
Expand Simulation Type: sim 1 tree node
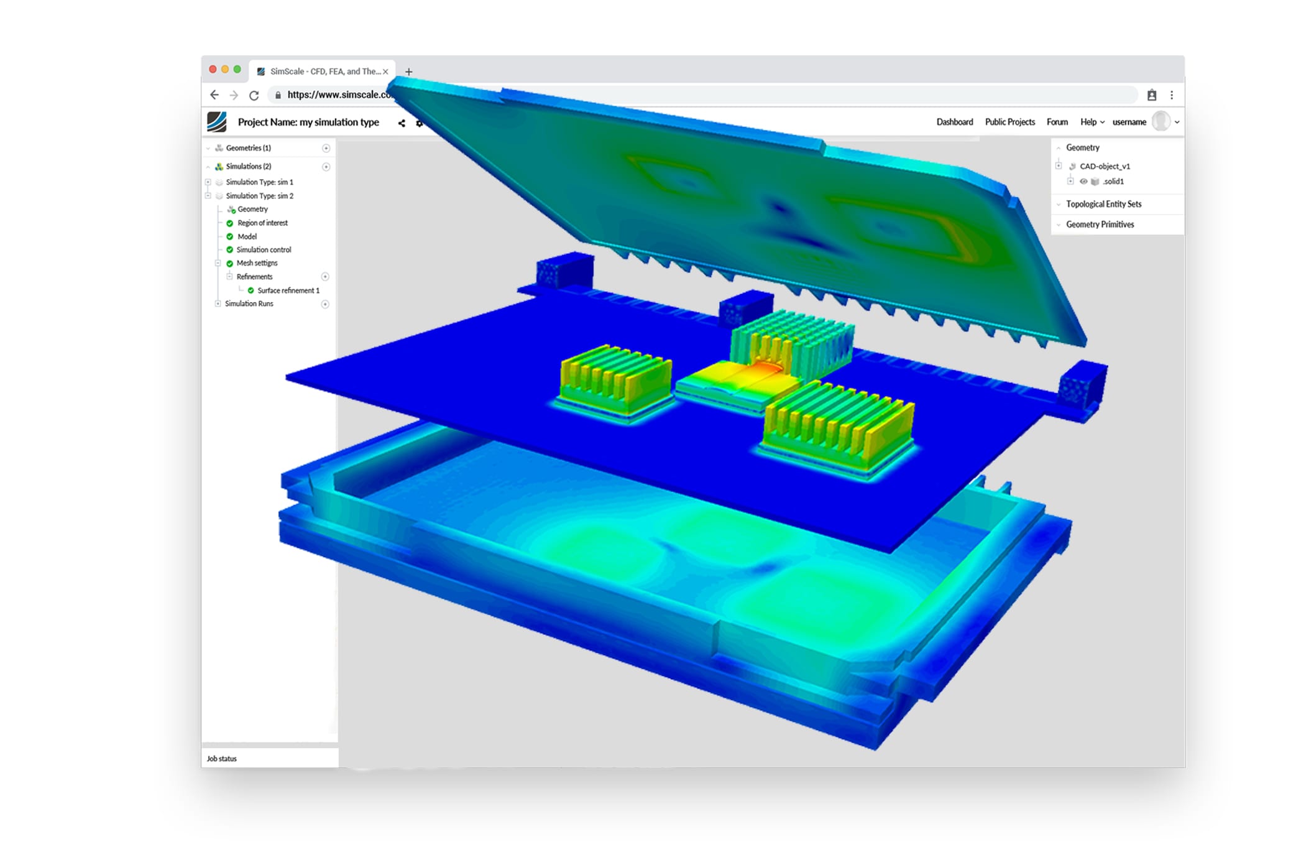(x=208, y=182)
